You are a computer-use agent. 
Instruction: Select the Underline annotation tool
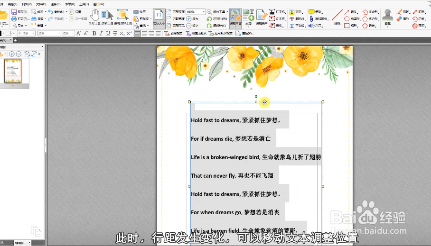coord(297,26)
